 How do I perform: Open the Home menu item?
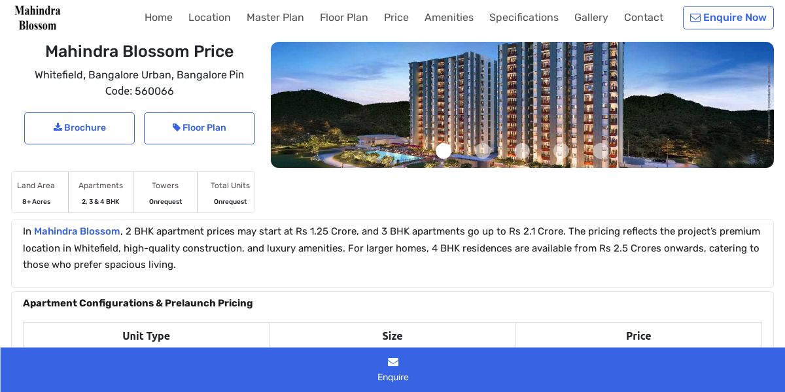tap(158, 18)
